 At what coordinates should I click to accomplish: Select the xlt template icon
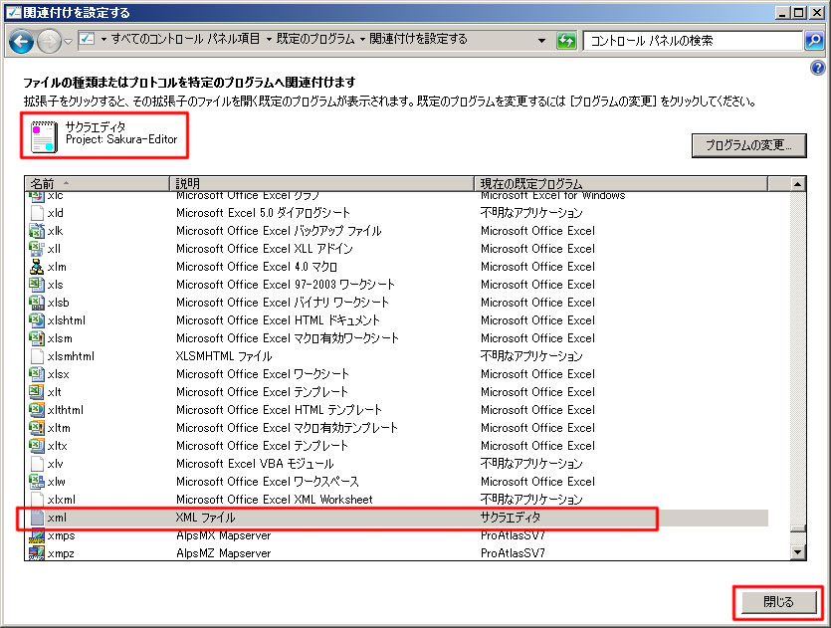point(37,392)
